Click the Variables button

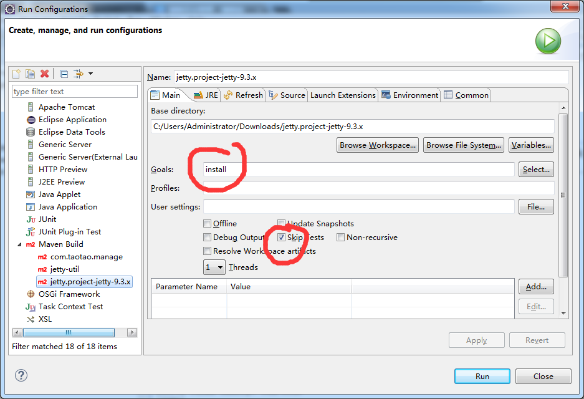pos(531,145)
